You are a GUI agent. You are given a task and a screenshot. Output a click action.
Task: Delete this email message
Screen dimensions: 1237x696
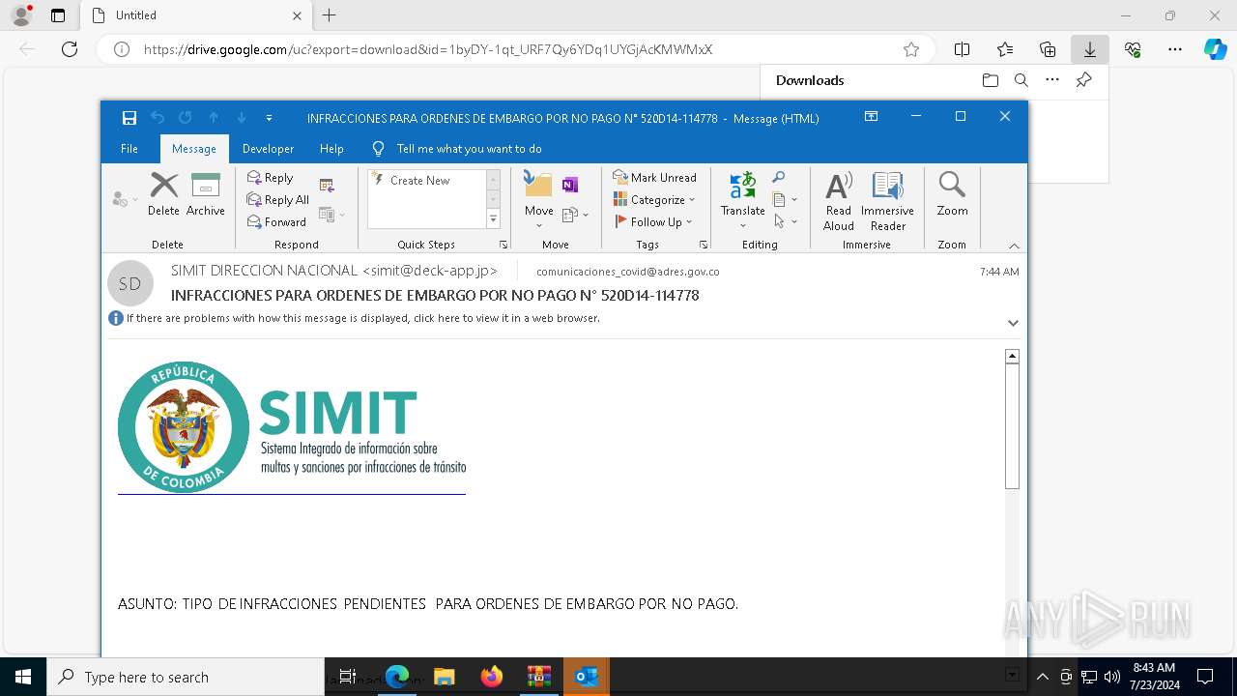pos(163,194)
